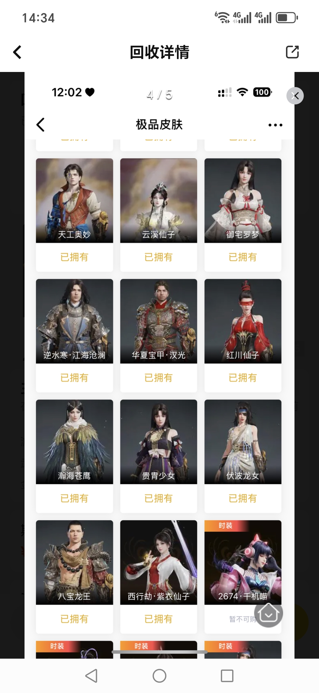
Task: Tap the three-dot menu in 极品皮肤 header
Action: tap(275, 125)
